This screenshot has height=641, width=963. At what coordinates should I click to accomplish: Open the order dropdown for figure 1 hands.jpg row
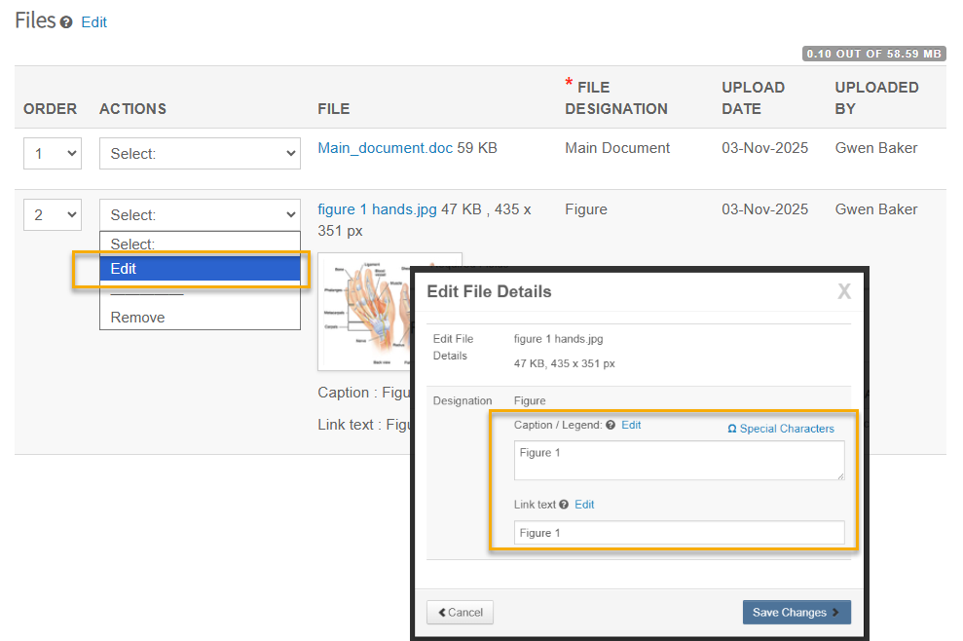click(53, 214)
